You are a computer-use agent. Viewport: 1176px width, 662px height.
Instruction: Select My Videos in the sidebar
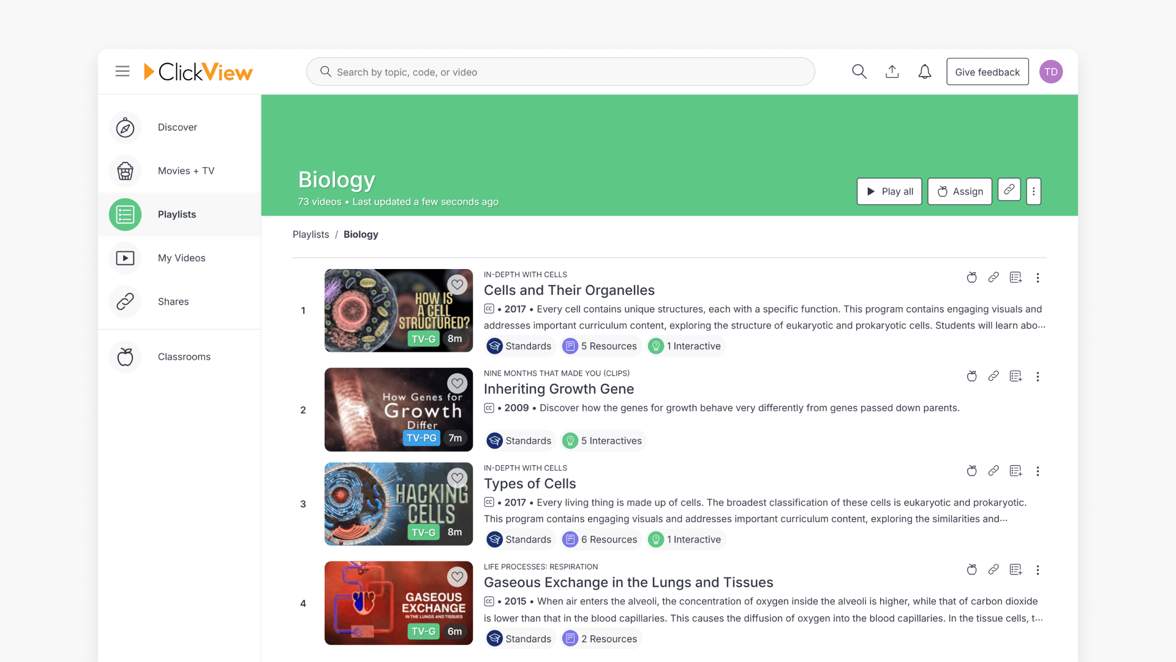(x=181, y=257)
